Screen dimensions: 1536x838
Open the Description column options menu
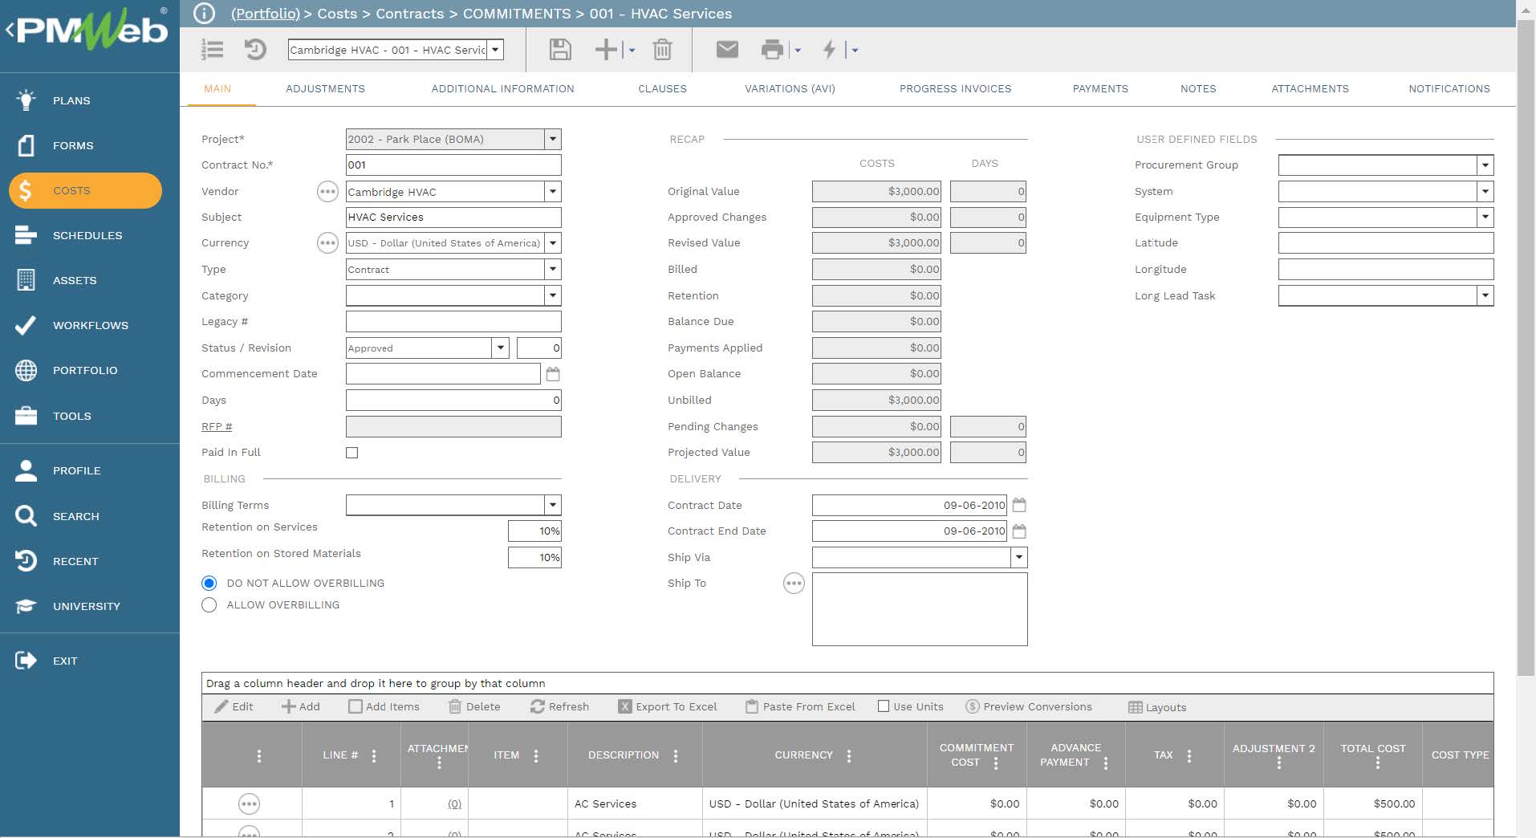pos(676,755)
